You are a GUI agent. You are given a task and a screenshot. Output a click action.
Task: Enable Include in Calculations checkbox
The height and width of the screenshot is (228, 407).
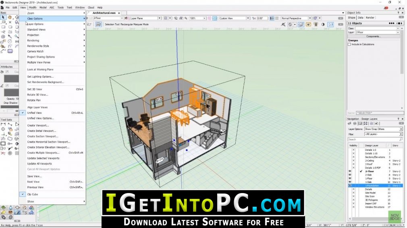coord(349,44)
